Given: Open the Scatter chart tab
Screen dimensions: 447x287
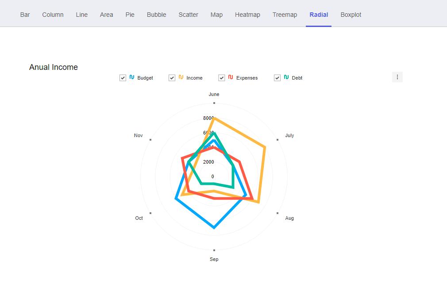Looking at the screenshot, I should click(188, 15).
